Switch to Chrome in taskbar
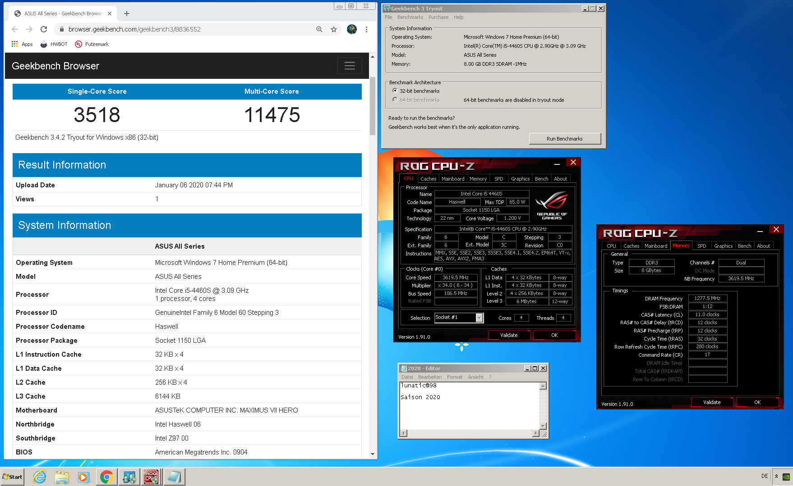Screen dimensions: 793x486 pyautogui.click(x=107, y=477)
